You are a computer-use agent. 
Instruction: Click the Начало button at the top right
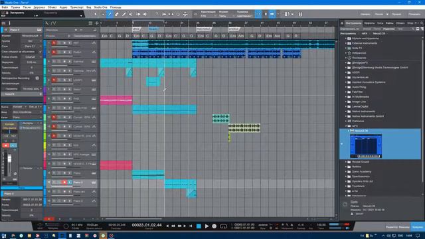365,14
